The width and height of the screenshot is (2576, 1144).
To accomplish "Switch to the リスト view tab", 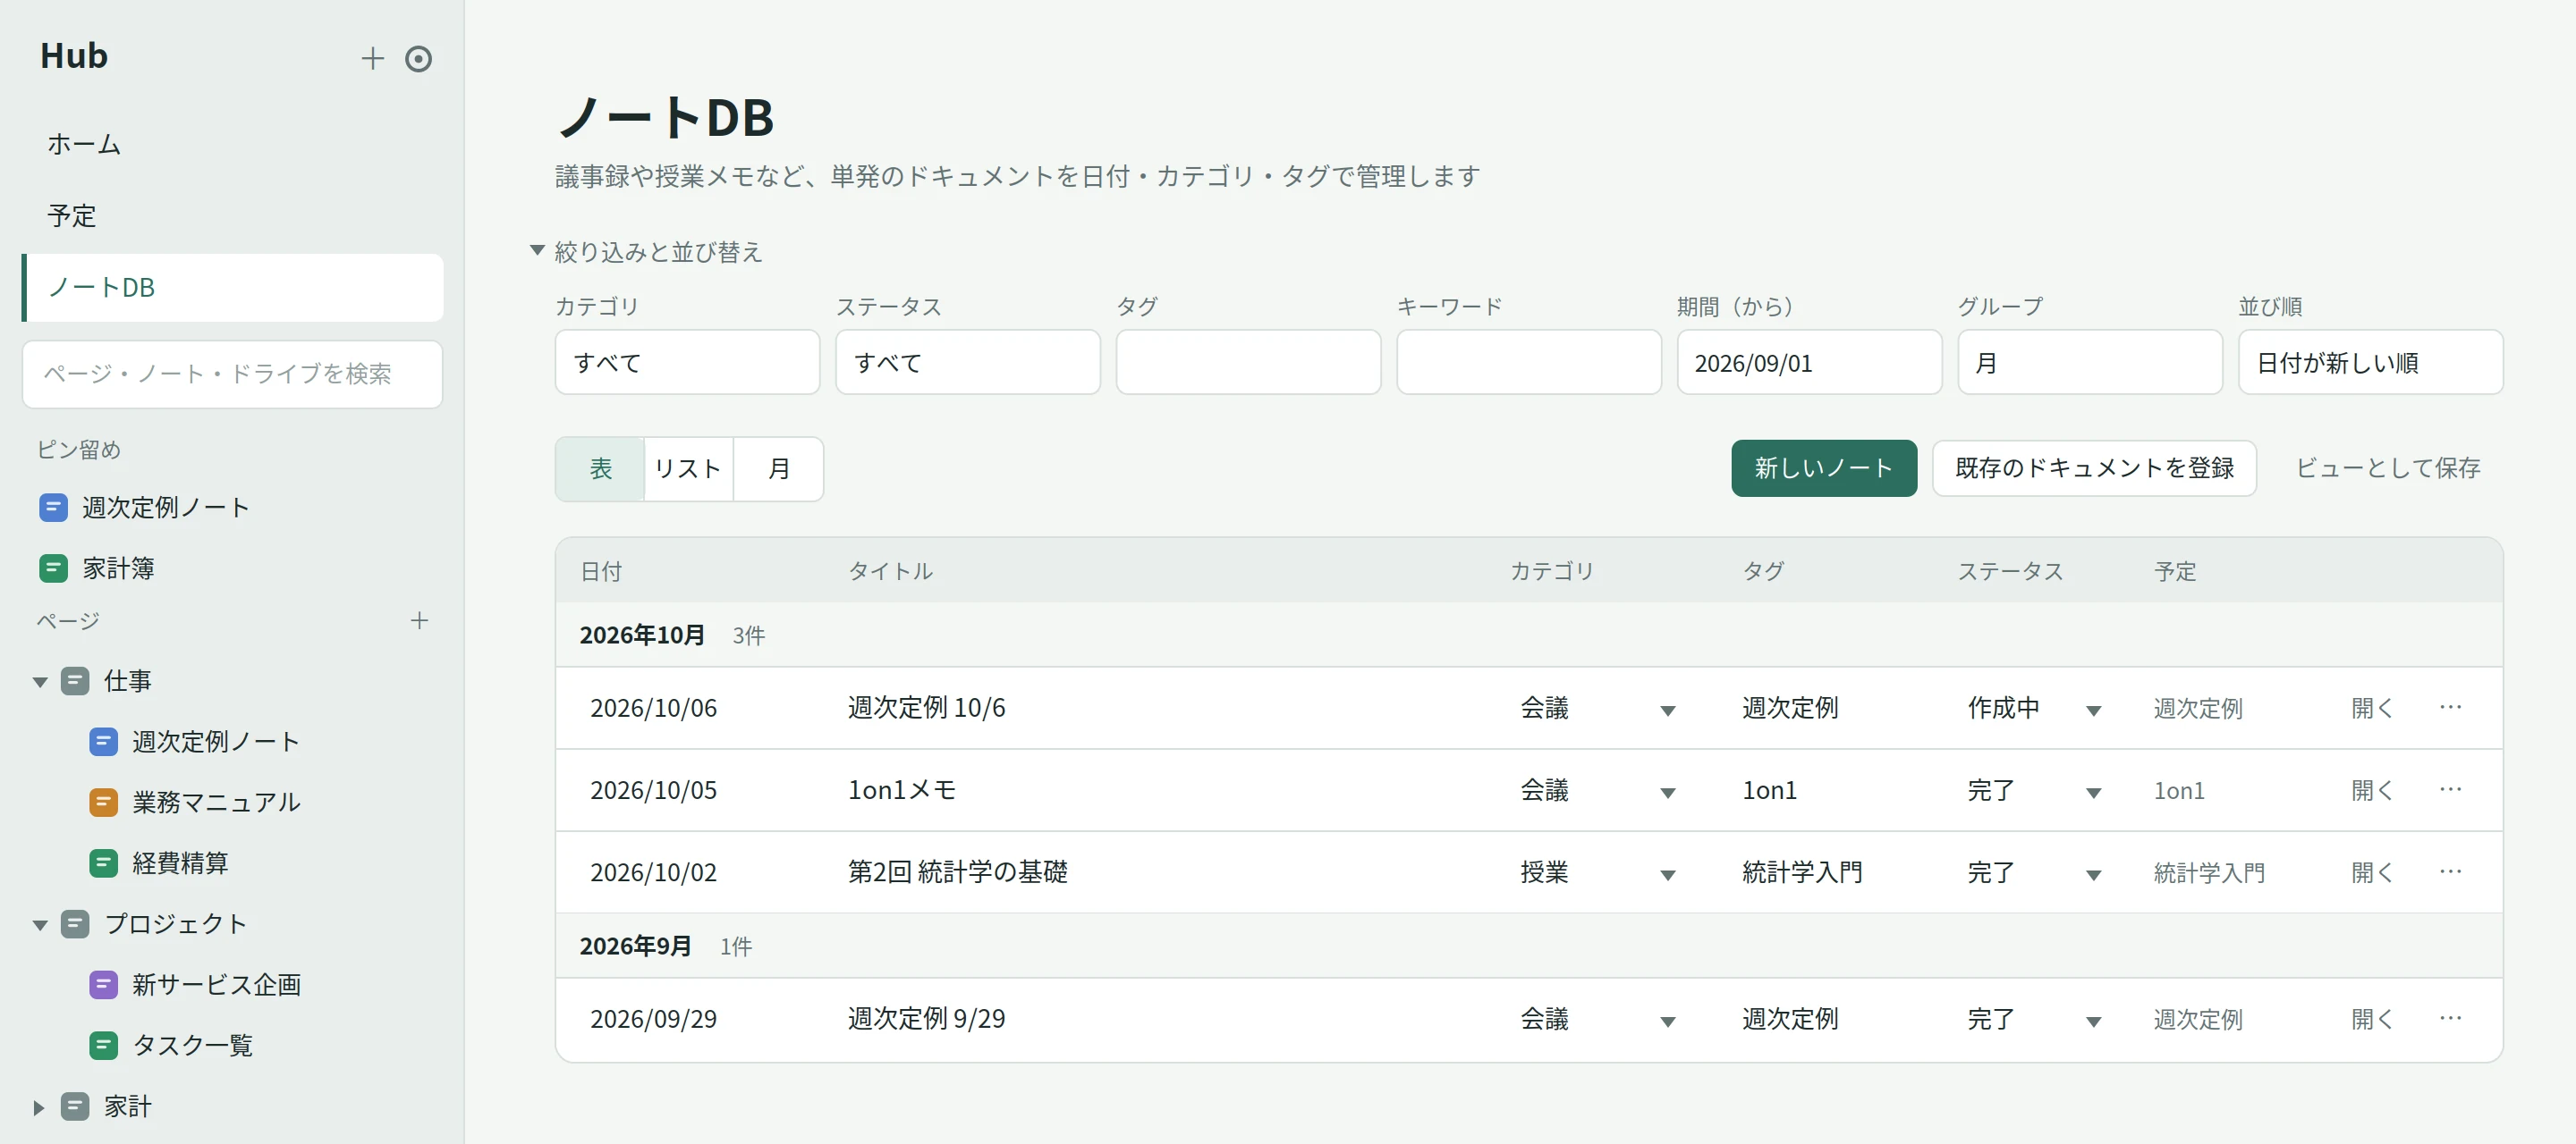I will pos(688,468).
